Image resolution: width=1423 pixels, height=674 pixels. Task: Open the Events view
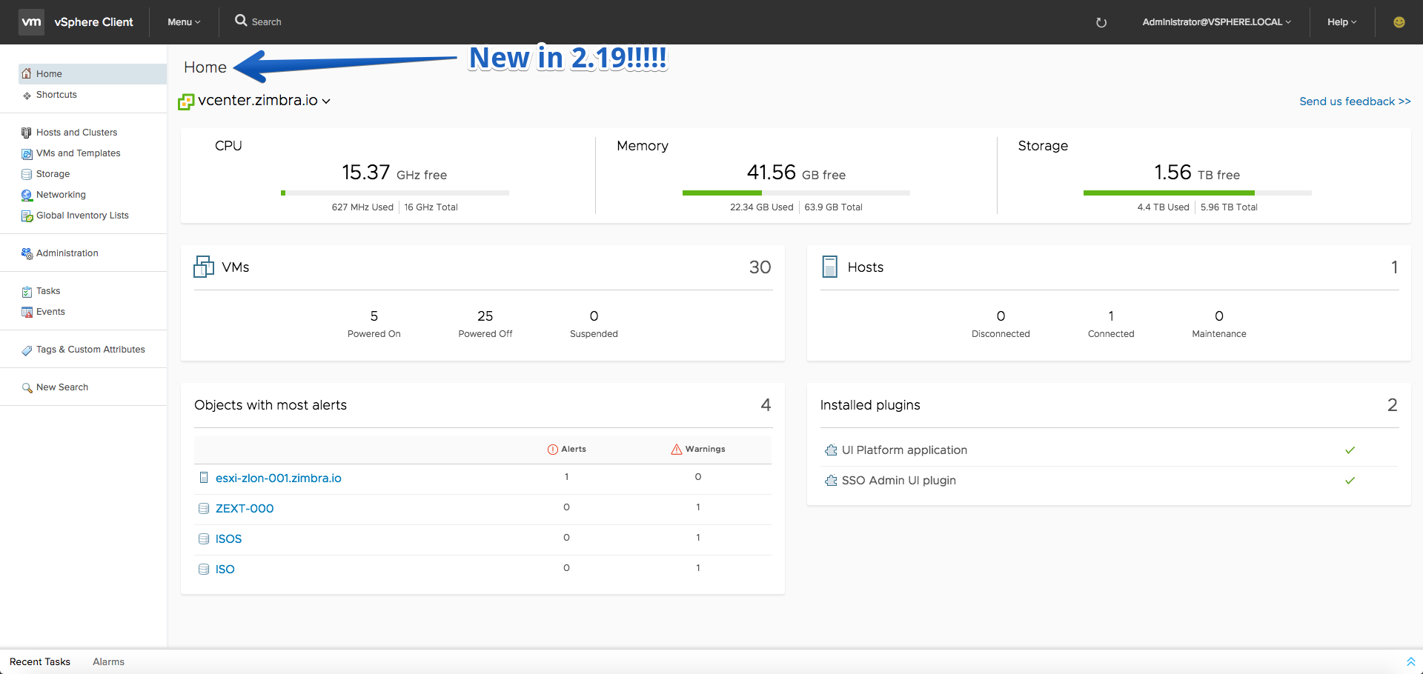pyautogui.click(x=50, y=312)
